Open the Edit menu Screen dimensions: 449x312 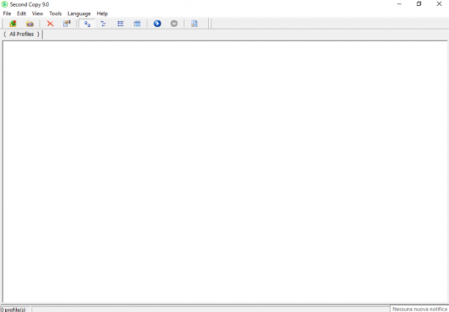point(21,13)
